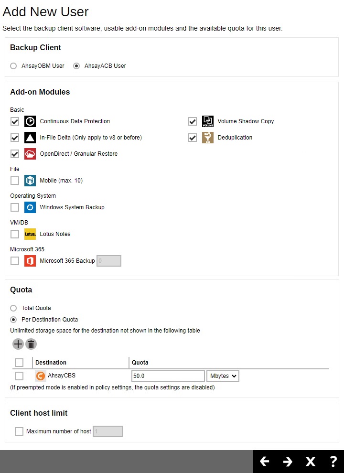Enable the Mobile (max. 10) checkbox
Image resolution: width=344 pixels, height=473 pixels.
click(15, 181)
